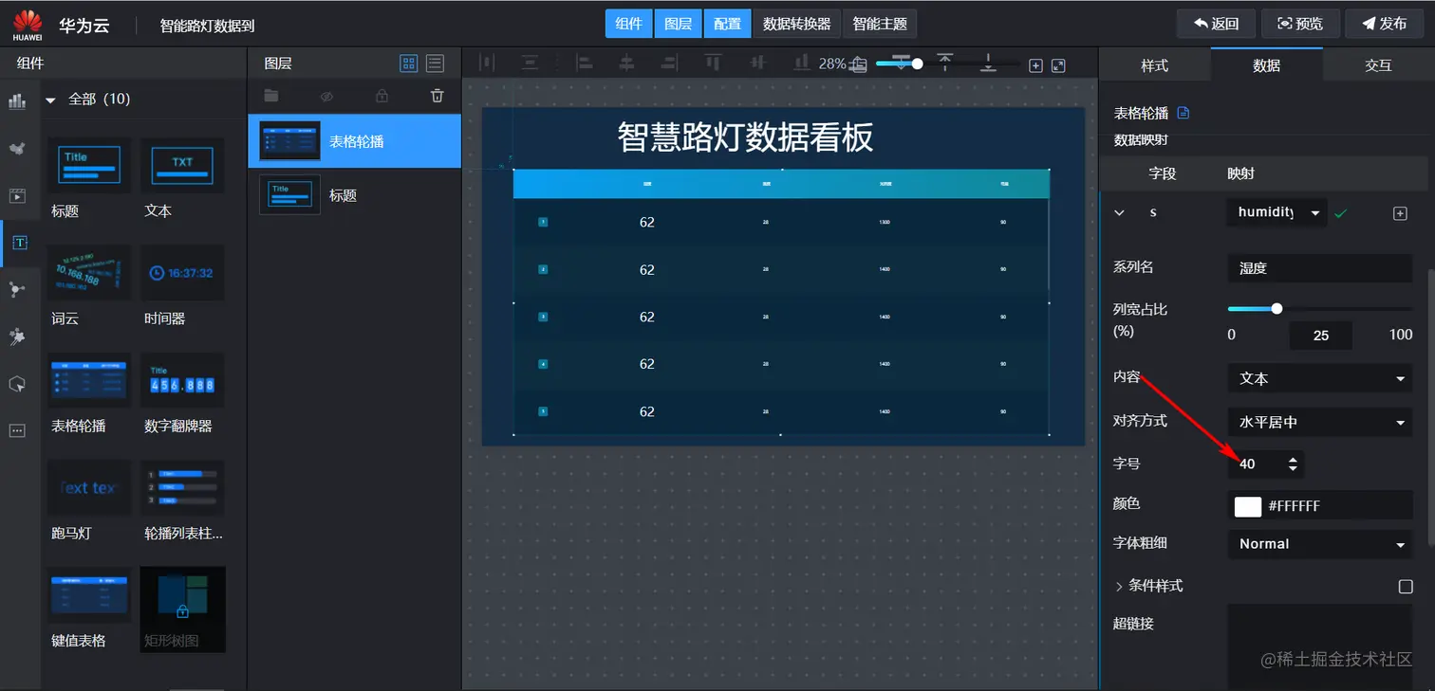Switch layers panel to thumbnail grid view
The height and width of the screenshot is (691, 1435).
point(409,64)
